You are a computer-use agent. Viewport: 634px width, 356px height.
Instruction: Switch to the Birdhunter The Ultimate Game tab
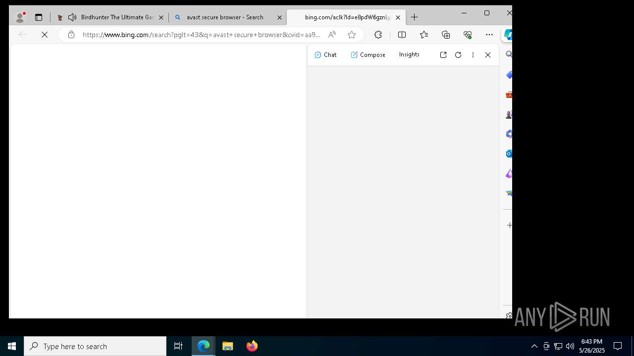pos(117,17)
